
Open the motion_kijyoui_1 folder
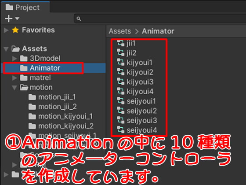point(61,117)
